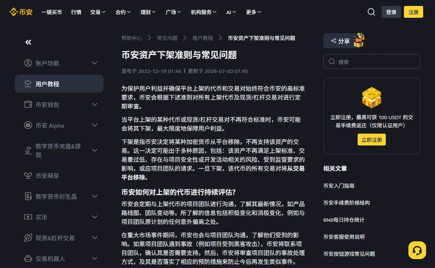Viewport: 435px width, 268px height.
Task: Open customer support headset chat button
Action: tap(417, 250)
